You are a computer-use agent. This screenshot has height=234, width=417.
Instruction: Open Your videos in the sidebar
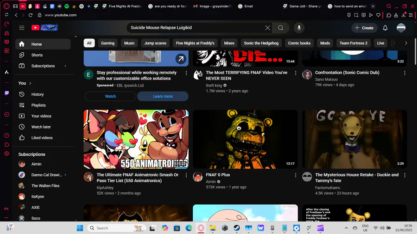pos(43,116)
